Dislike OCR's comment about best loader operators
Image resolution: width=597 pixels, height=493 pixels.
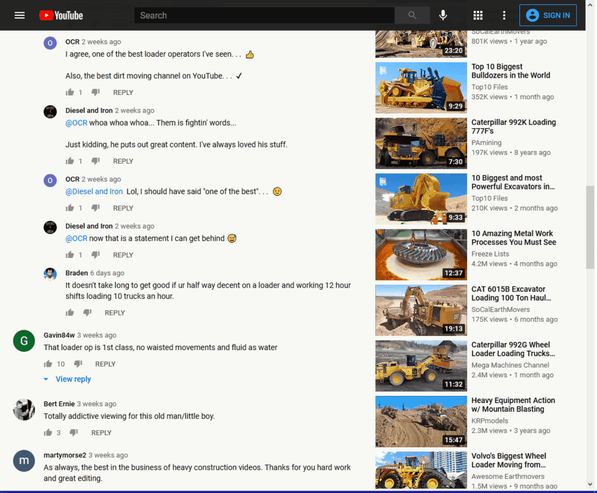pos(95,92)
